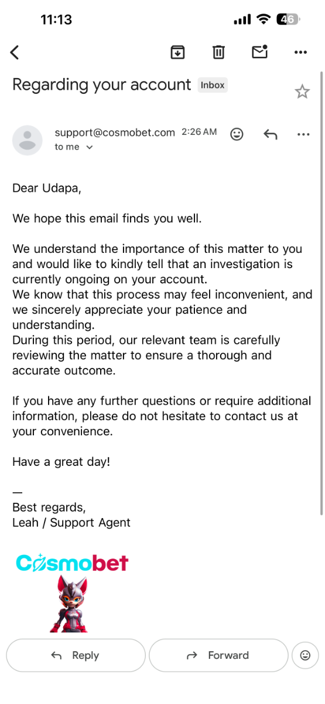Tap the support@cosmobet.com sender address

(x=115, y=133)
